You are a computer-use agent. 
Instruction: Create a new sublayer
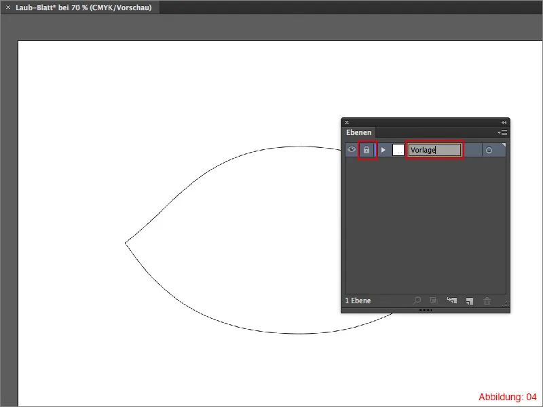pos(451,300)
